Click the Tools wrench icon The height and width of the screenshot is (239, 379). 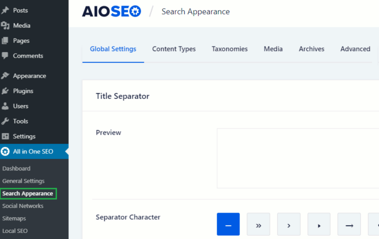[5, 121]
